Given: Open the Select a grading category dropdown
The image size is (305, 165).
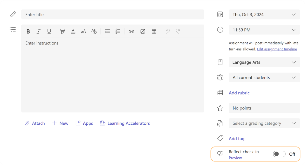Looking at the screenshot, I should (x=264, y=123).
